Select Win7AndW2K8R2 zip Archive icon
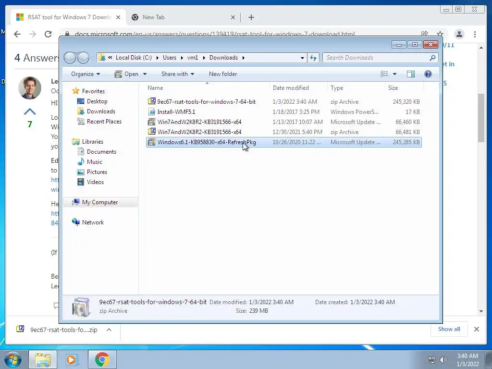 pyautogui.click(x=152, y=132)
